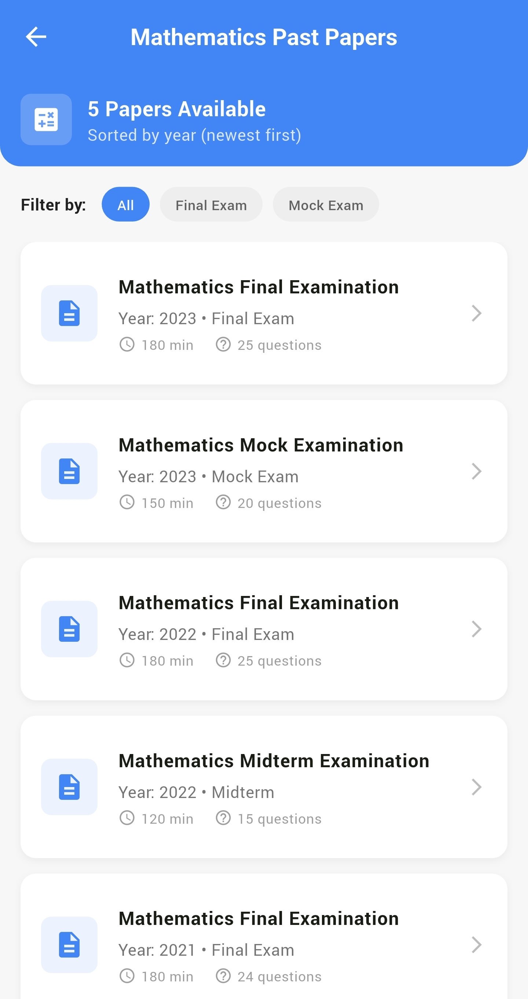Tap clock icon beside 150 min

[127, 502]
